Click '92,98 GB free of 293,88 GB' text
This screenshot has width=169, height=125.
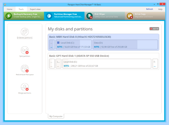tap(114, 47)
